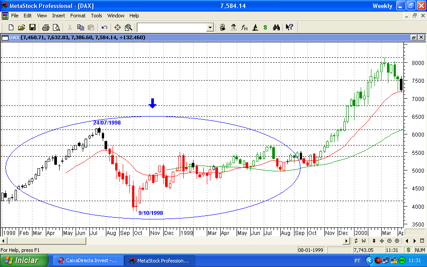Click the Save floppy disk icon
Image resolution: width=427 pixels, height=267 pixels.
[x=32, y=27]
